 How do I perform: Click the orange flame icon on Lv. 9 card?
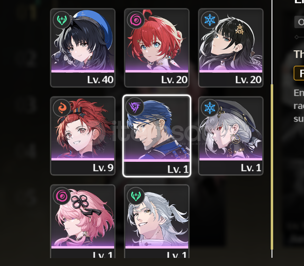pos(62,108)
